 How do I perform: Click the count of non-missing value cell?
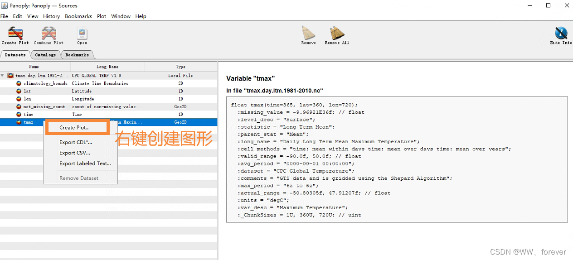(x=107, y=106)
